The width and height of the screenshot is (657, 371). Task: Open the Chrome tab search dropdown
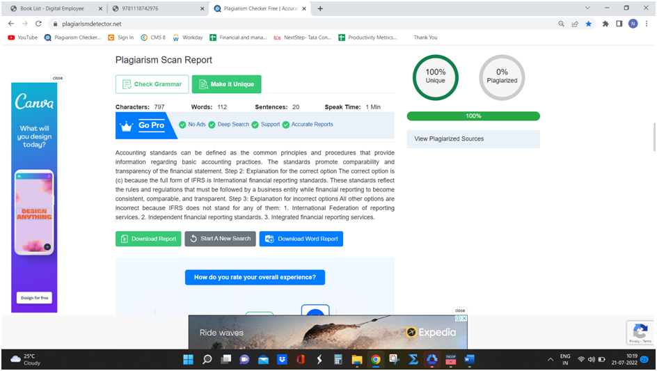(587, 8)
